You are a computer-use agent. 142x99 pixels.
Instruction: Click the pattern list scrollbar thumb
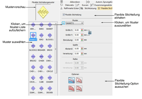(x=56, y=49)
